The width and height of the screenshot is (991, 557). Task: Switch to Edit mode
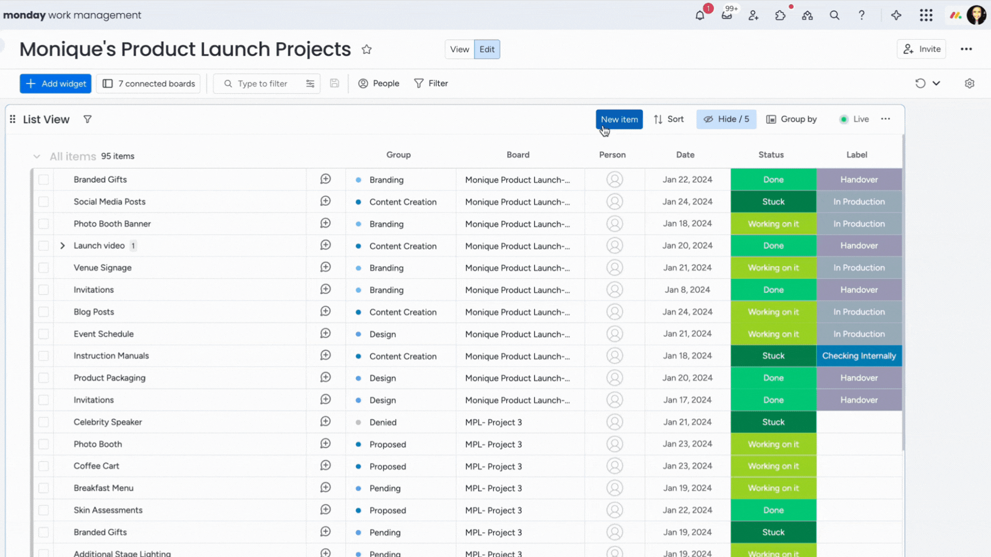click(x=487, y=50)
